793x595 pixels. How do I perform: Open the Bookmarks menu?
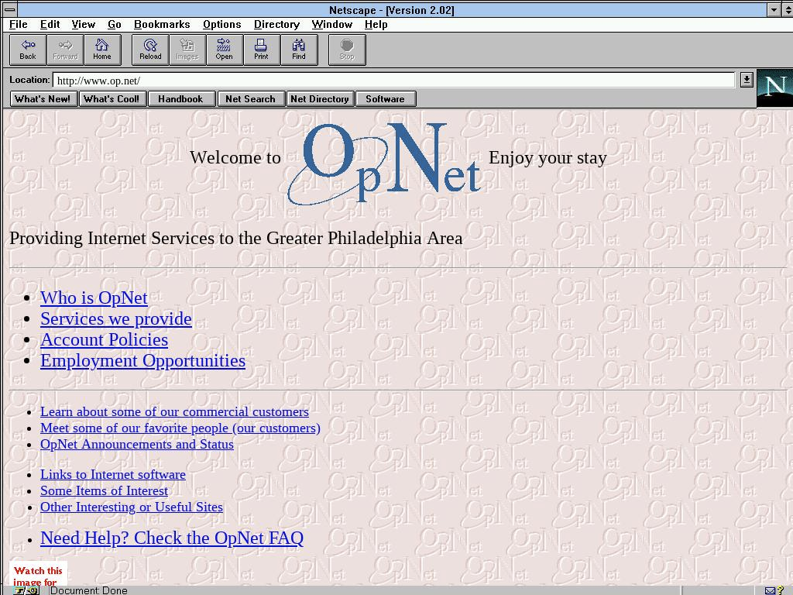[162, 24]
